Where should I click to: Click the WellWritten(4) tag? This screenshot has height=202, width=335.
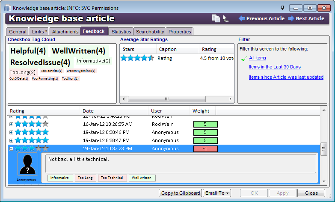[79, 51]
